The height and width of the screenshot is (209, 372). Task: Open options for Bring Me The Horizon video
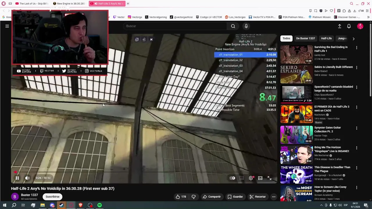click(x=357, y=148)
